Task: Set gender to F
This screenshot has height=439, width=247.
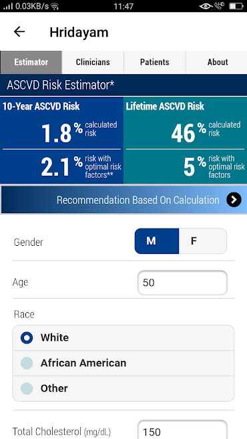Action: coord(203,241)
